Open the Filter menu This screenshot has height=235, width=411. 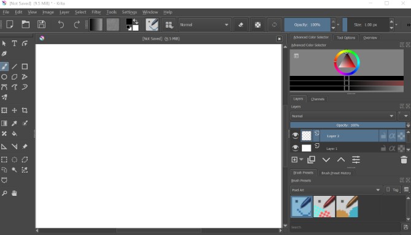coord(96,12)
